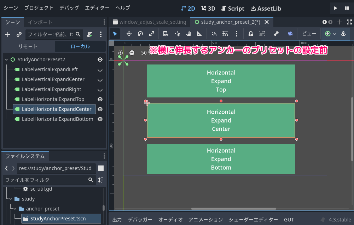
Task: Click the lock selected node icon
Action: click(250, 34)
